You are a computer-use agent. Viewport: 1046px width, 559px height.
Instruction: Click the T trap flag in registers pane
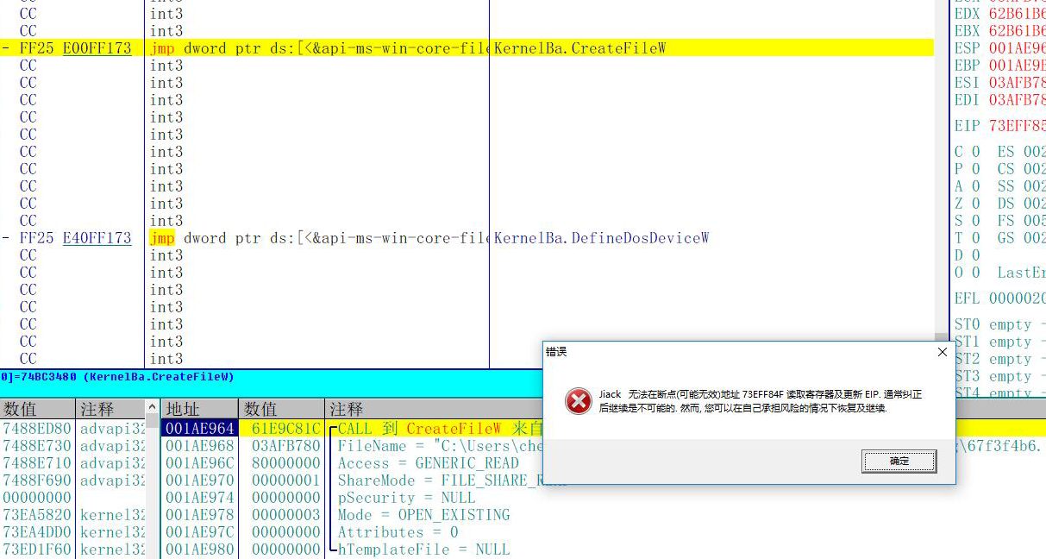[x=967, y=238]
